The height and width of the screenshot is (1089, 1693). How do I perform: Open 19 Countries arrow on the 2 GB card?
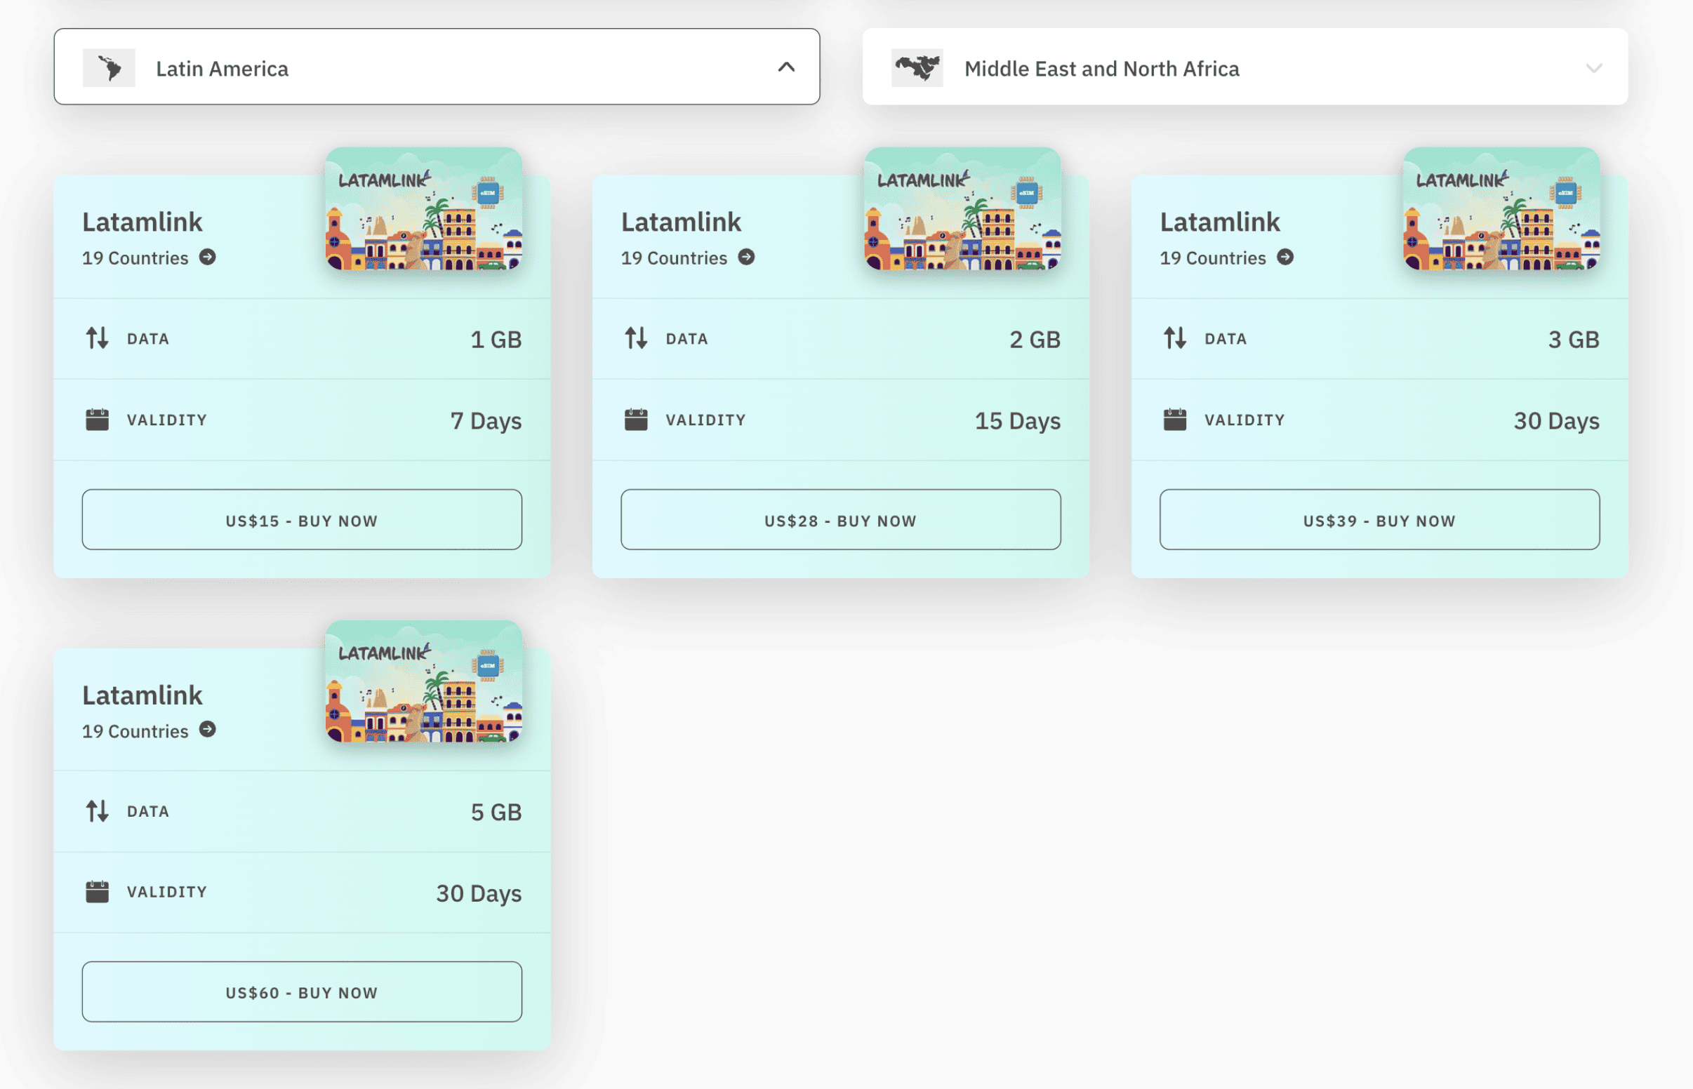pyautogui.click(x=748, y=258)
